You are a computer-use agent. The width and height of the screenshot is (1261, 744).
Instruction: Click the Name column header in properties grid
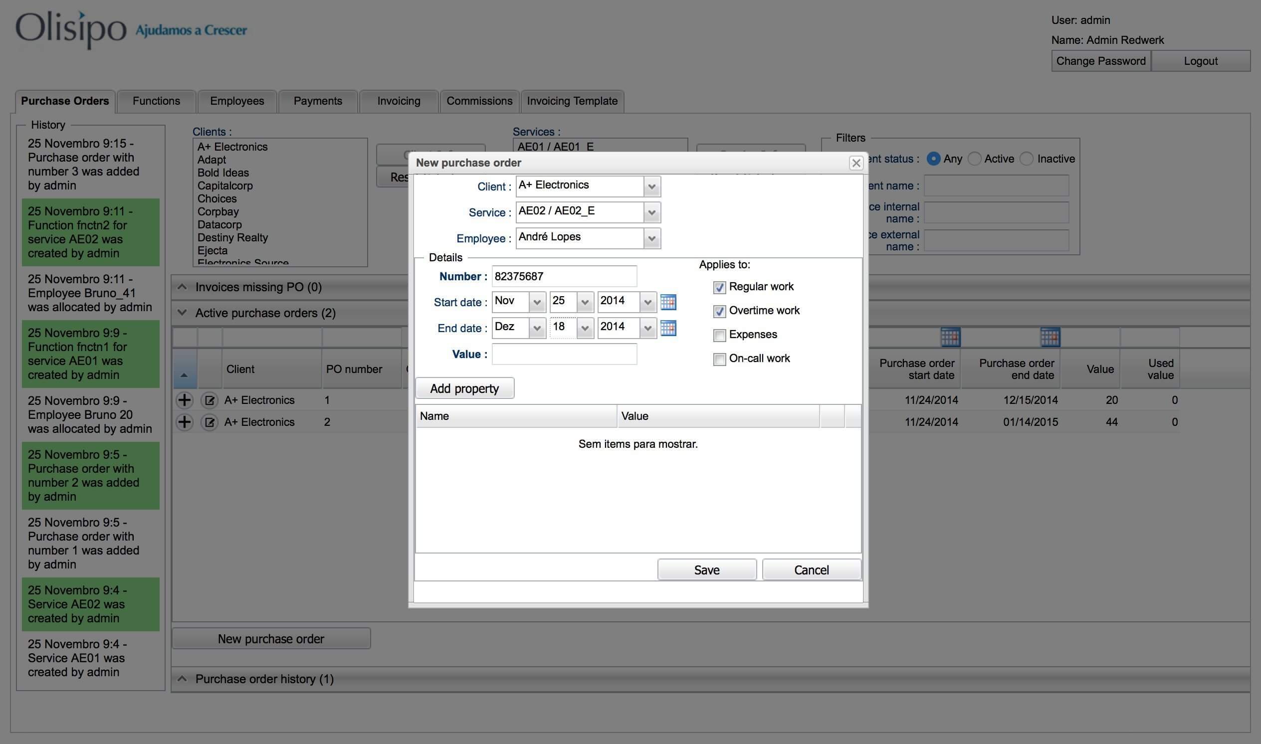[516, 416]
